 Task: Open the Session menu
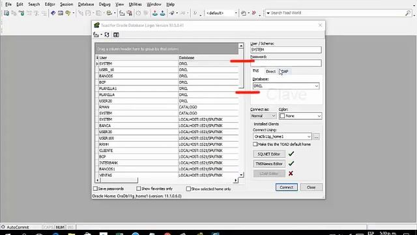pyautogui.click(x=66, y=5)
